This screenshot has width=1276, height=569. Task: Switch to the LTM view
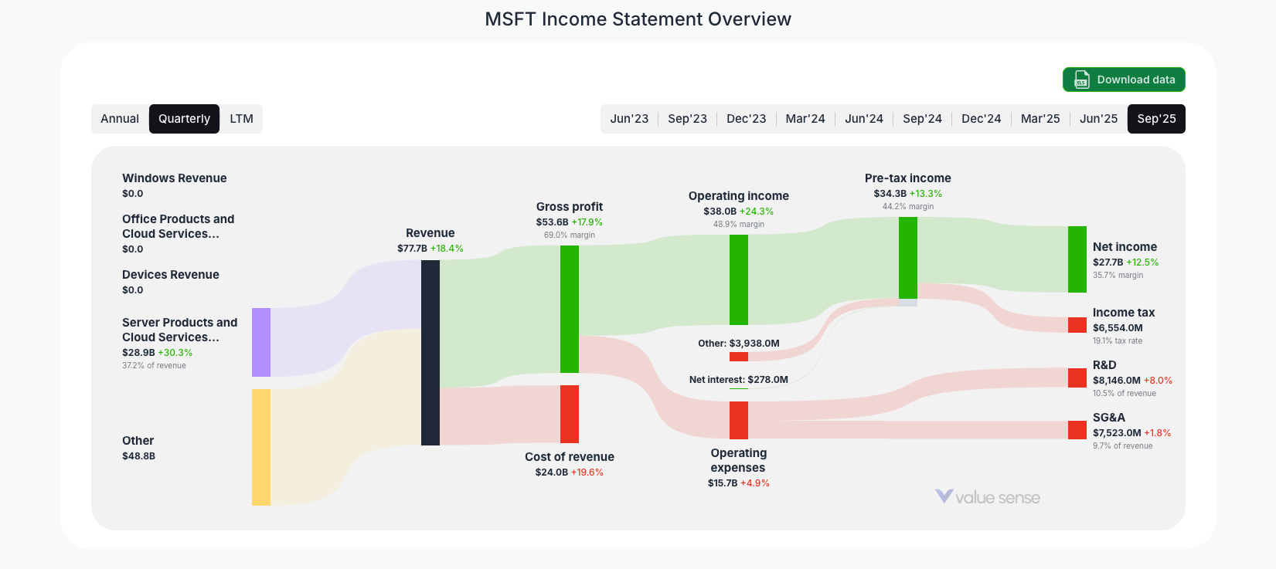241,119
